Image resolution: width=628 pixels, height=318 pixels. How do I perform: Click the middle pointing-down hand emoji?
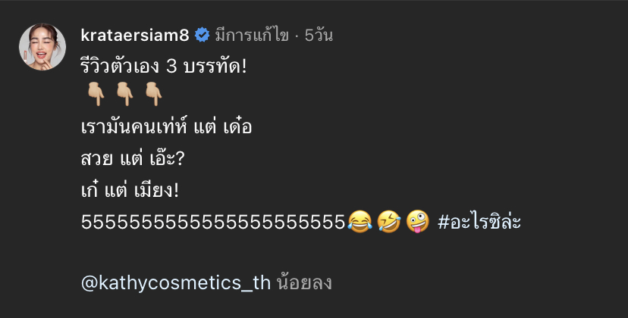[125, 94]
